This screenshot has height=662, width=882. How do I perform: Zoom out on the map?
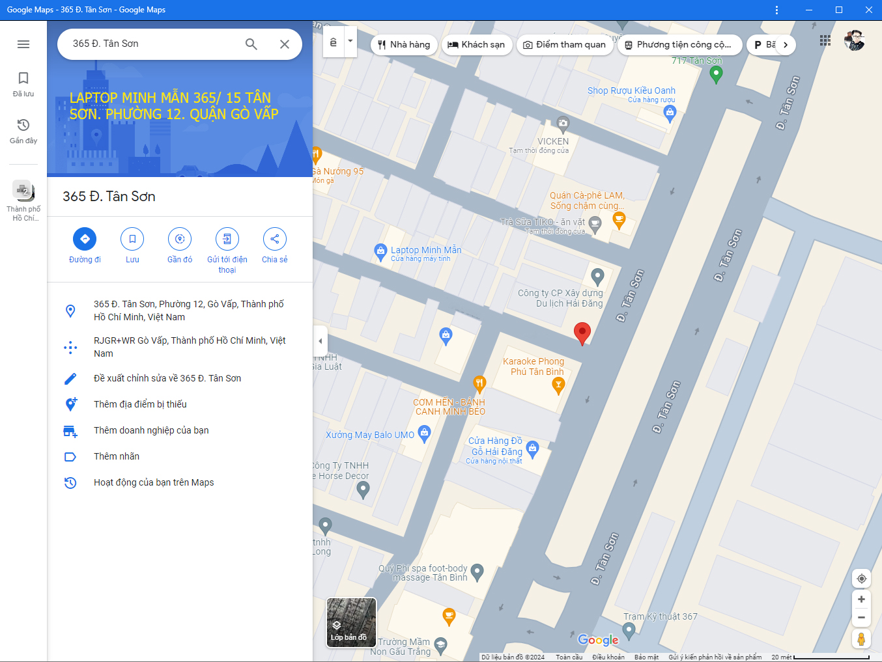click(x=861, y=617)
